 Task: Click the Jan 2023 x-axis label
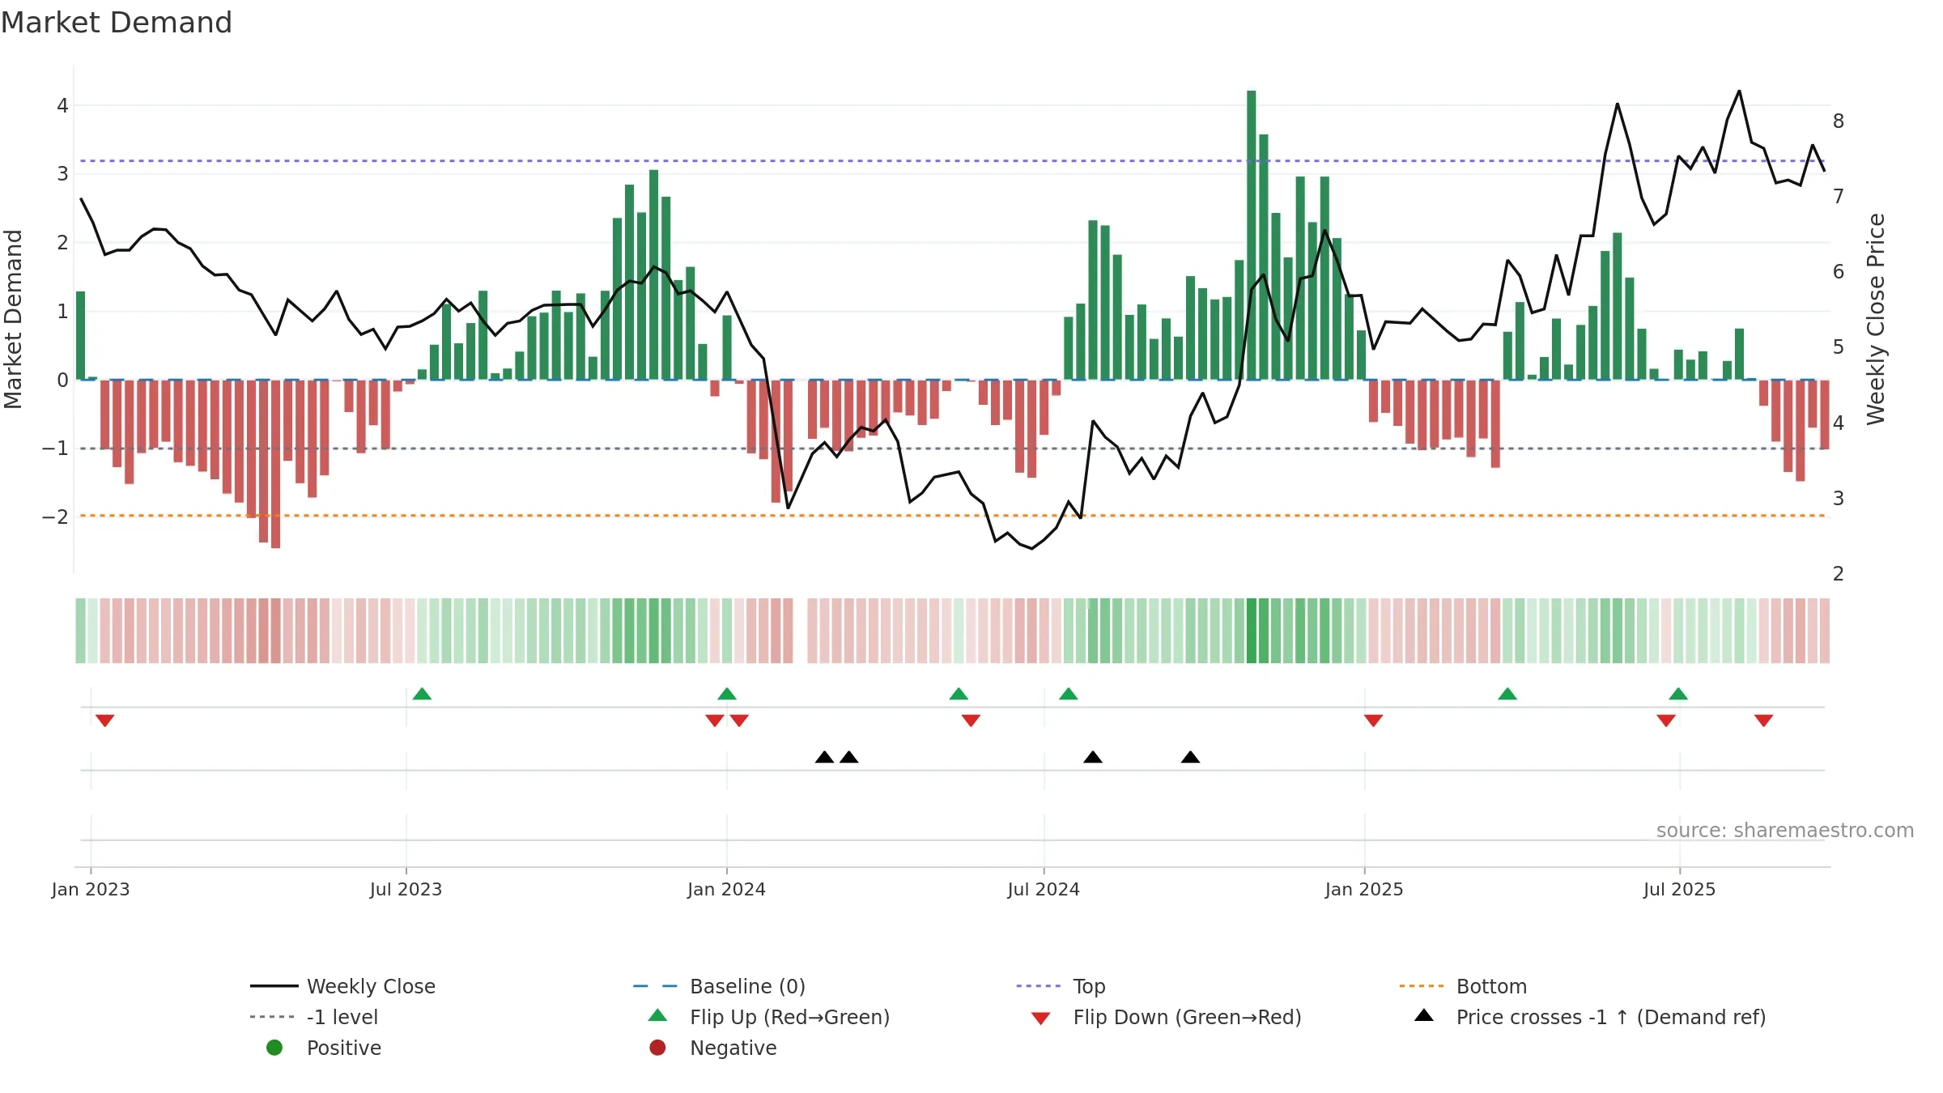(x=91, y=889)
